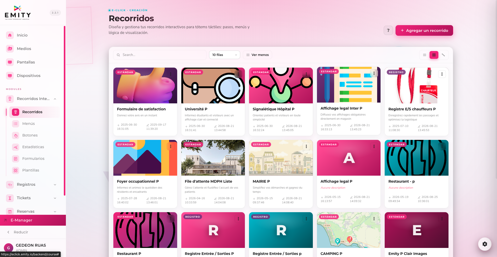Open three-dot menu on MAIRIE P card
The width and height of the screenshot is (497, 257).
pos(306,146)
